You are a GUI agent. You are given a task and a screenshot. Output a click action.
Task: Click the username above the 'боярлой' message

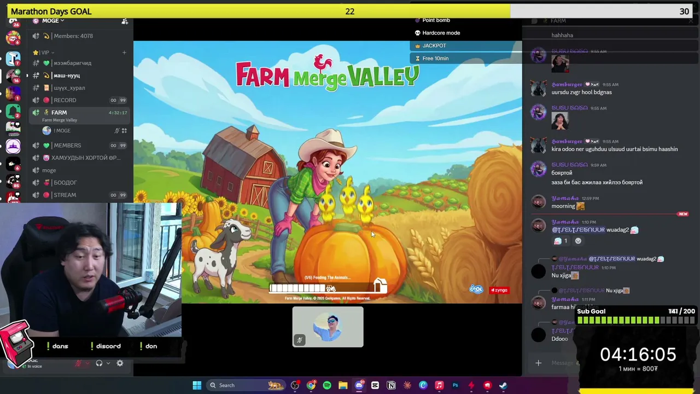569,165
